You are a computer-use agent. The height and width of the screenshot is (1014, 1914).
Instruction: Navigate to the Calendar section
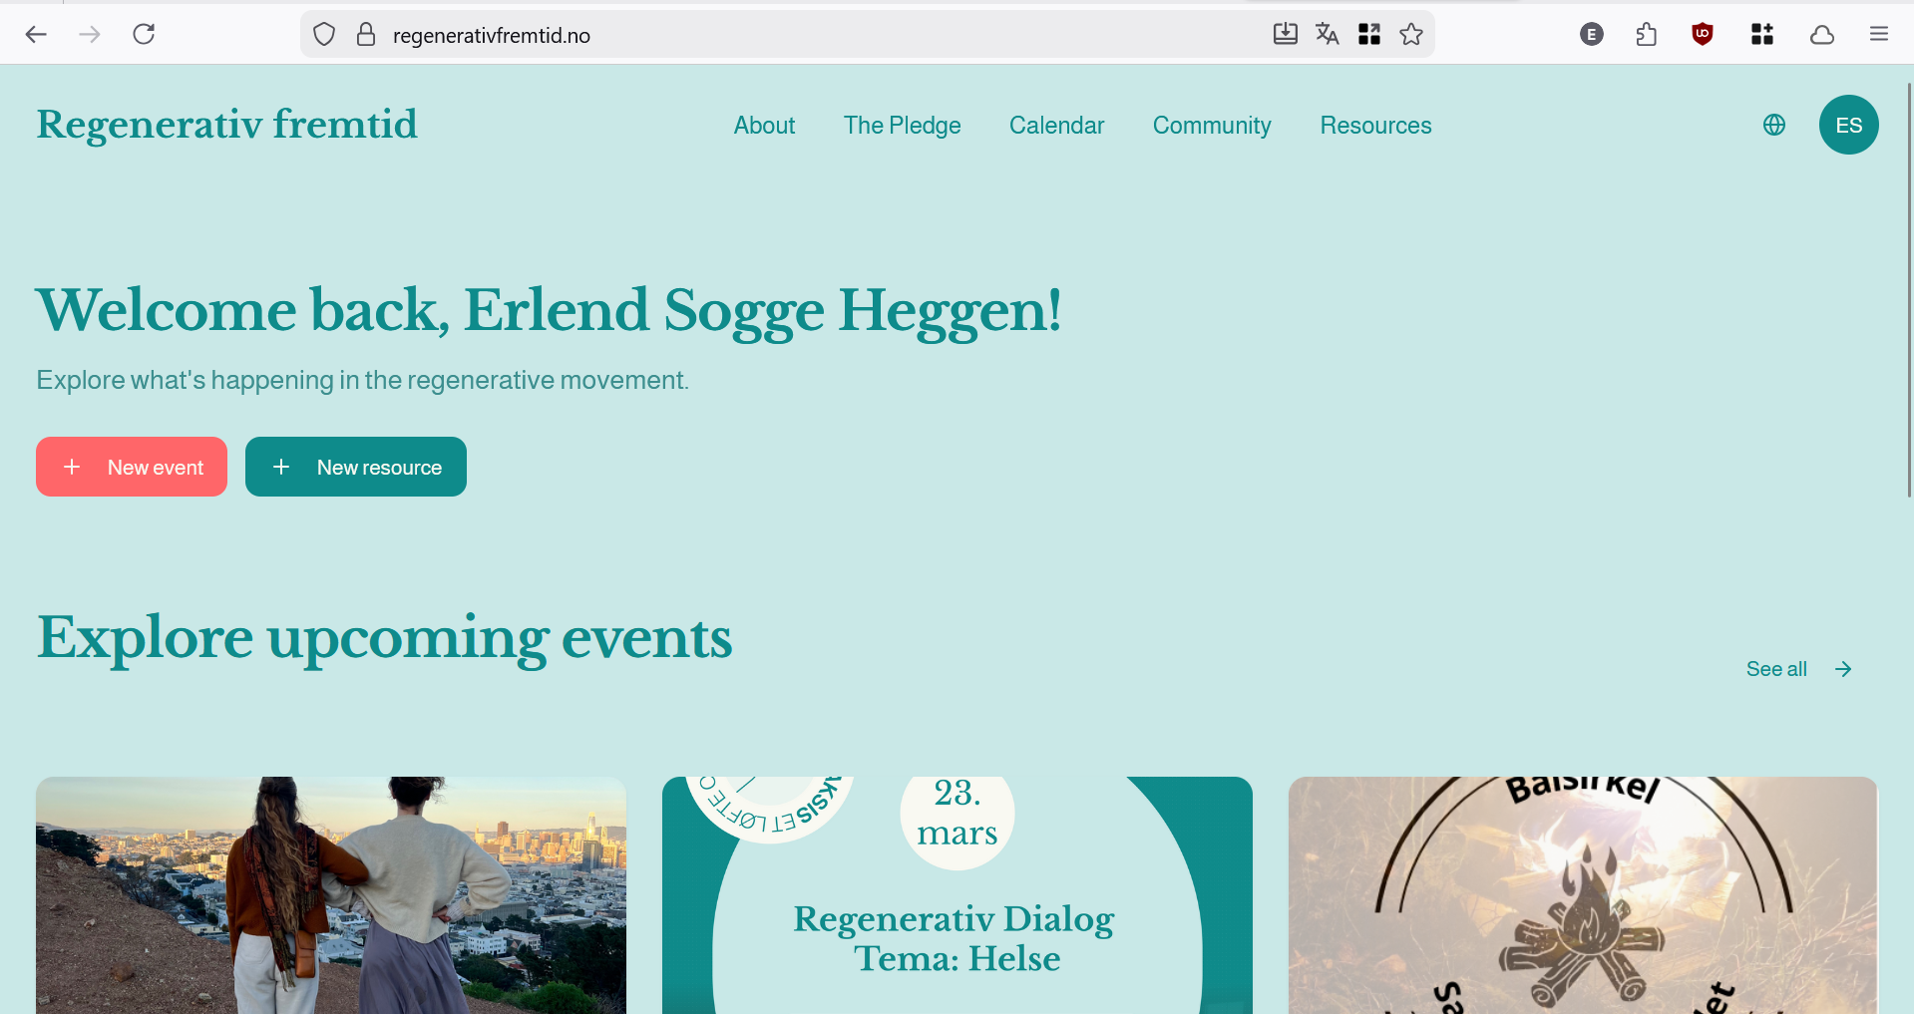(1056, 126)
